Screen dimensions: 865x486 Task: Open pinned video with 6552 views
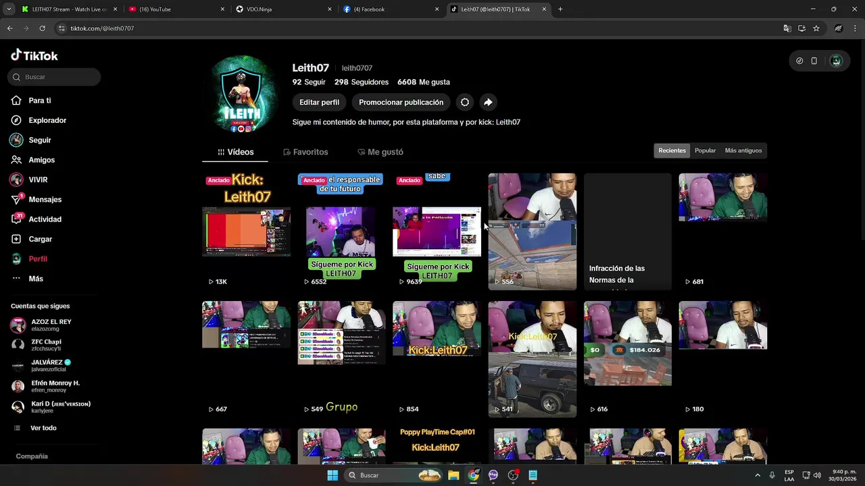point(341,232)
